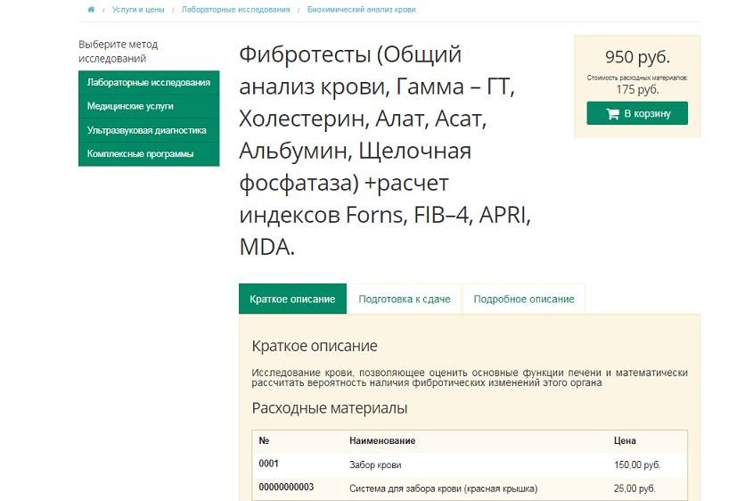Screen dimensions: 753x501
Task: Switch to 'Подготовка к сдаче' tab
Action: click(x=404, y=299)
